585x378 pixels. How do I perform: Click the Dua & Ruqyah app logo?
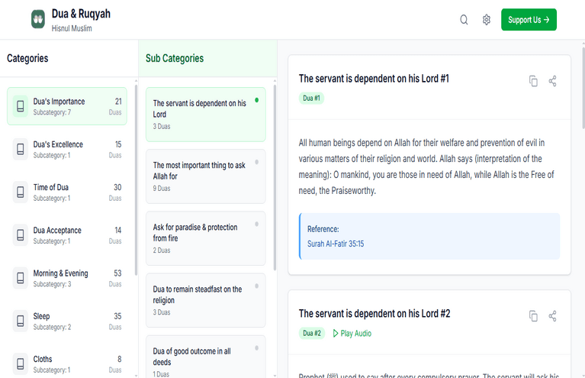pyautogui.click(x=38, y=19)
